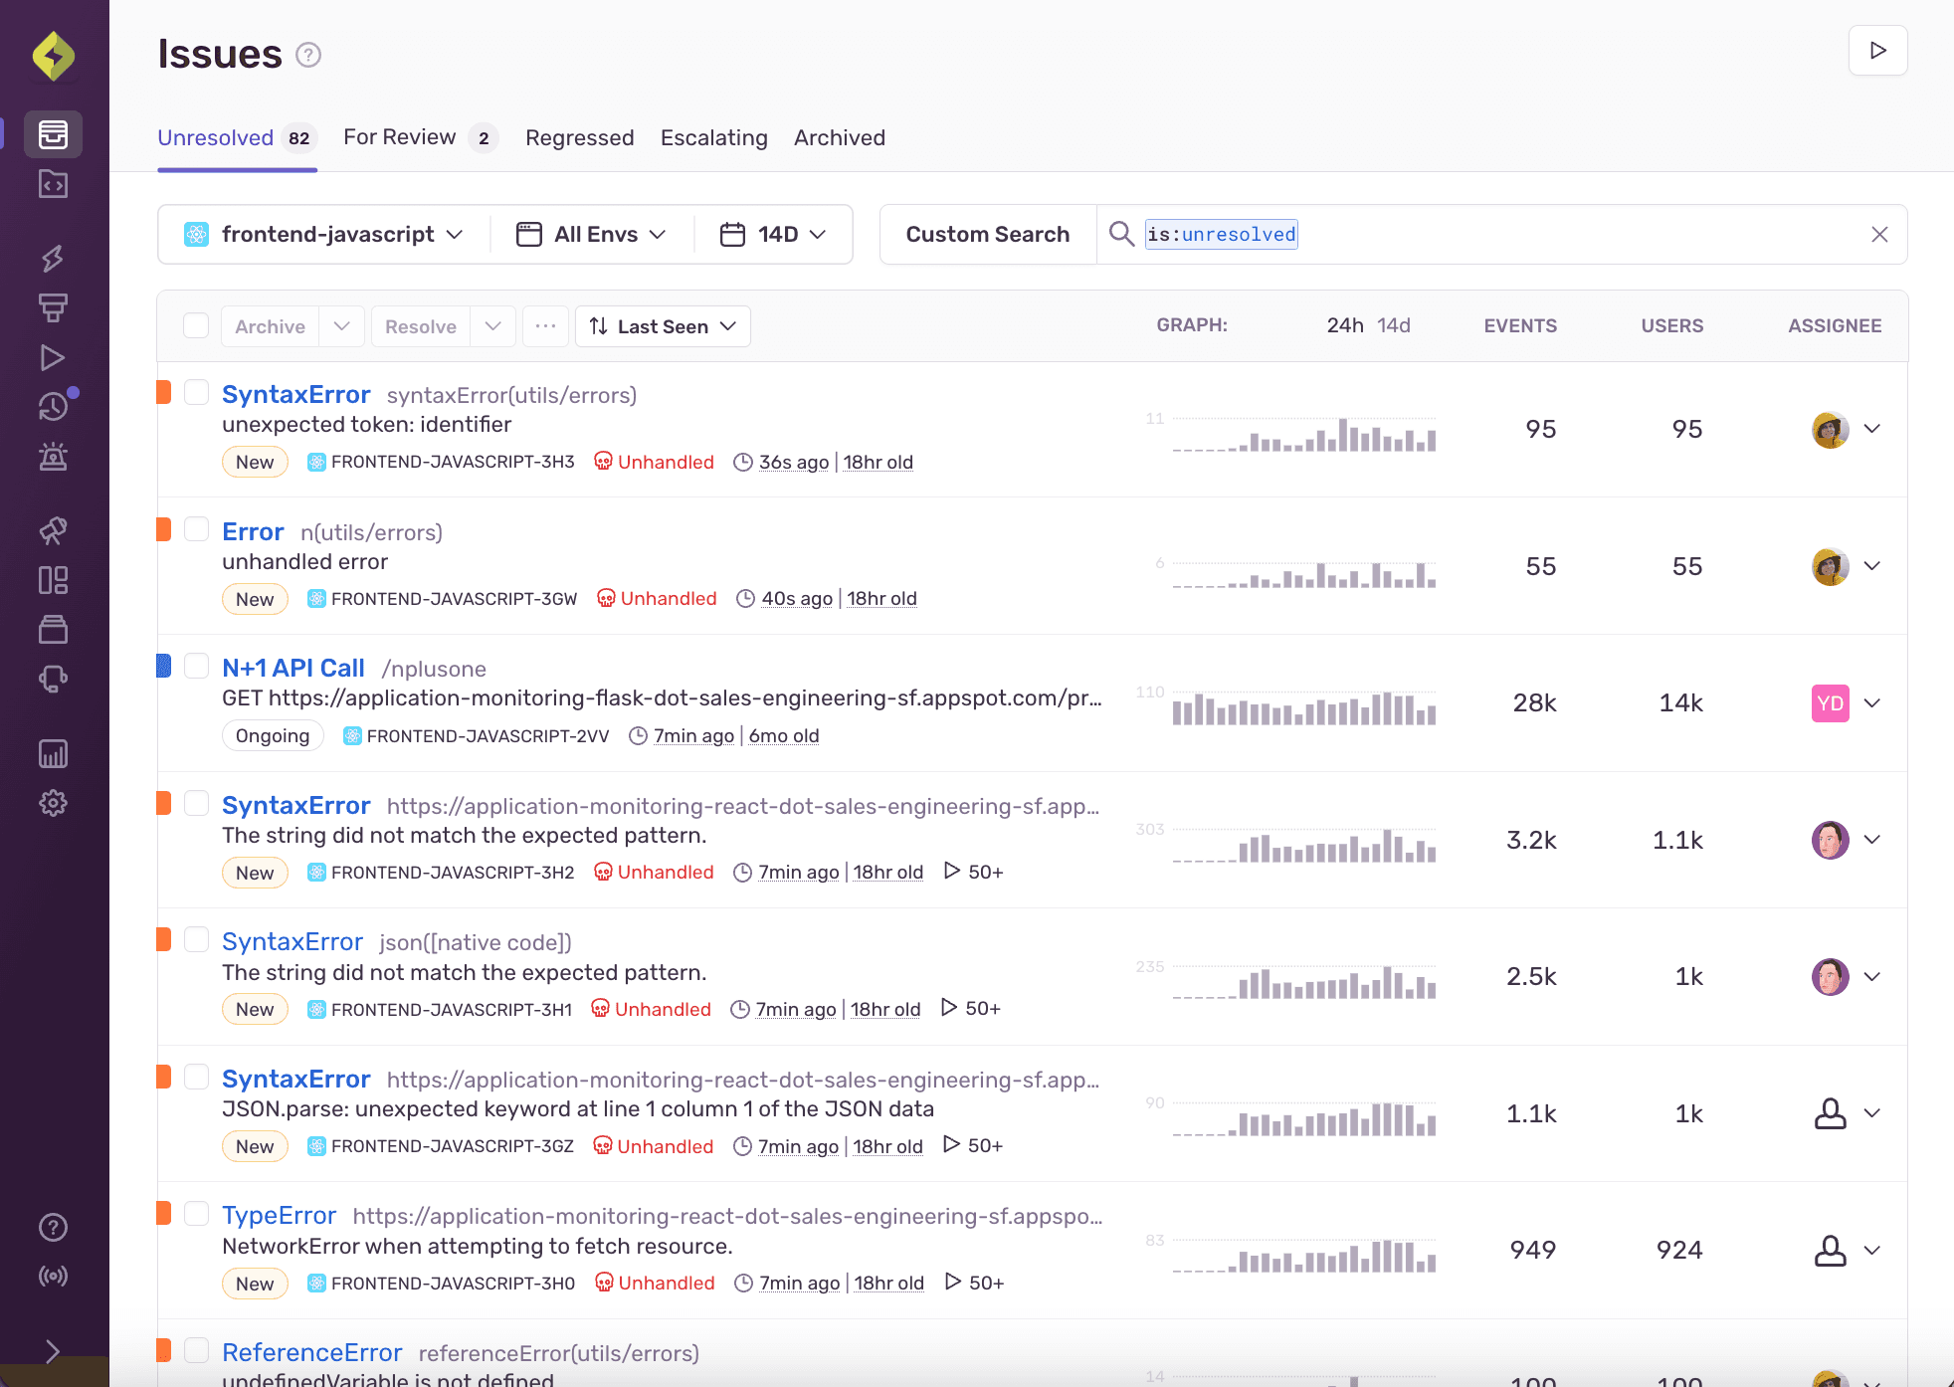Image resolution: width=1954 pixels, height=1387 pixels.
Task: Click Archive button in issues toolbar
Action: click(x=271, y=325)
